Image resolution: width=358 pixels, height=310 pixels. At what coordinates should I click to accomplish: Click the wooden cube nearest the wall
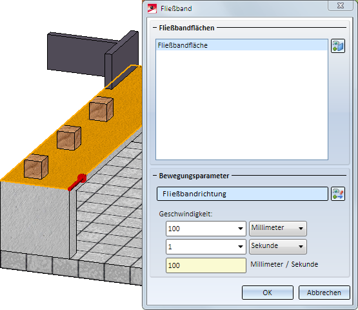point(101,108)
